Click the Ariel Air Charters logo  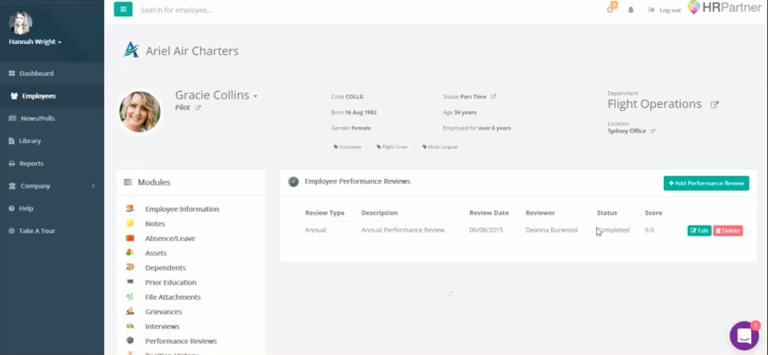pos(131,50)
